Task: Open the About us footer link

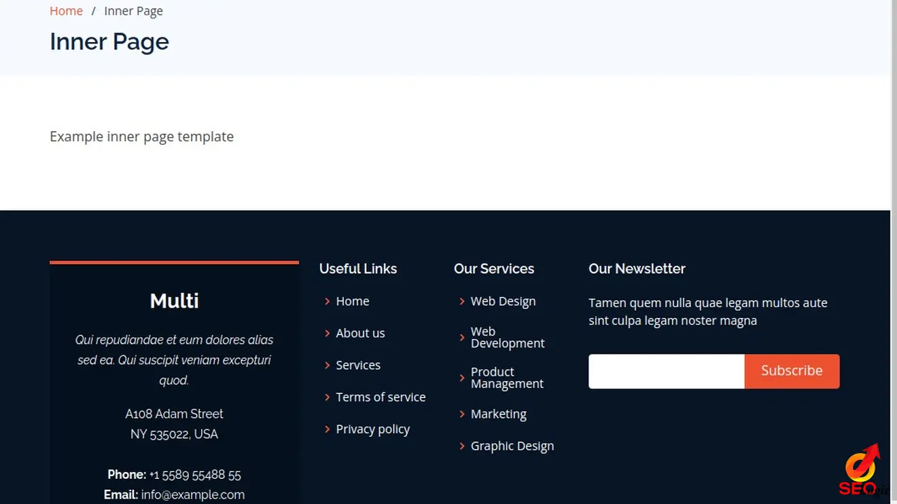Action: [x=360, y=334]
